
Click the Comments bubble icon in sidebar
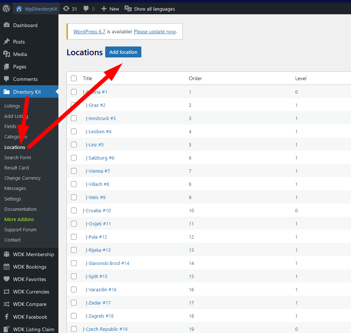(7, 79)
